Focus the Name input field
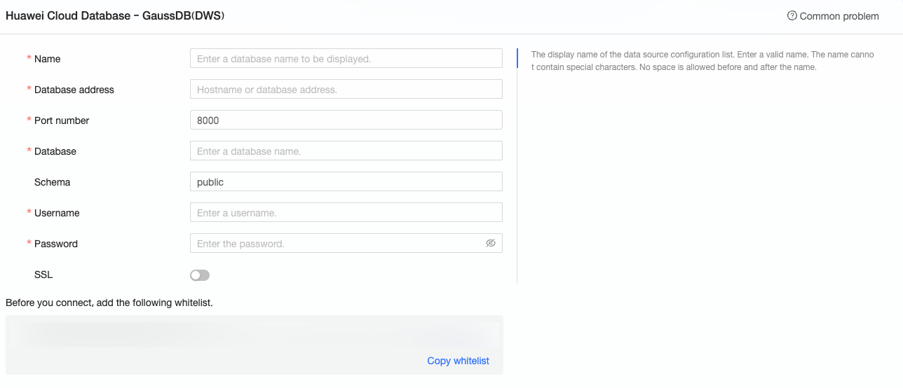 coord(346,59)
